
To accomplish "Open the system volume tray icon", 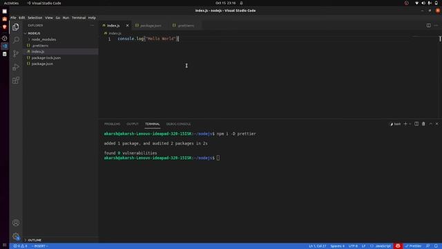I will pyautogui.click(x=423, y=3).
